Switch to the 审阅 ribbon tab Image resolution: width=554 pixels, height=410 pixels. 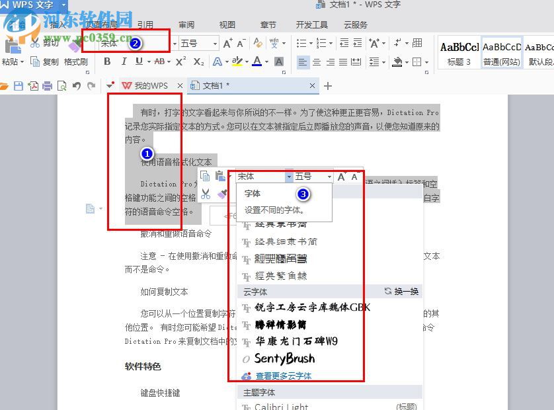click(186, 24)
